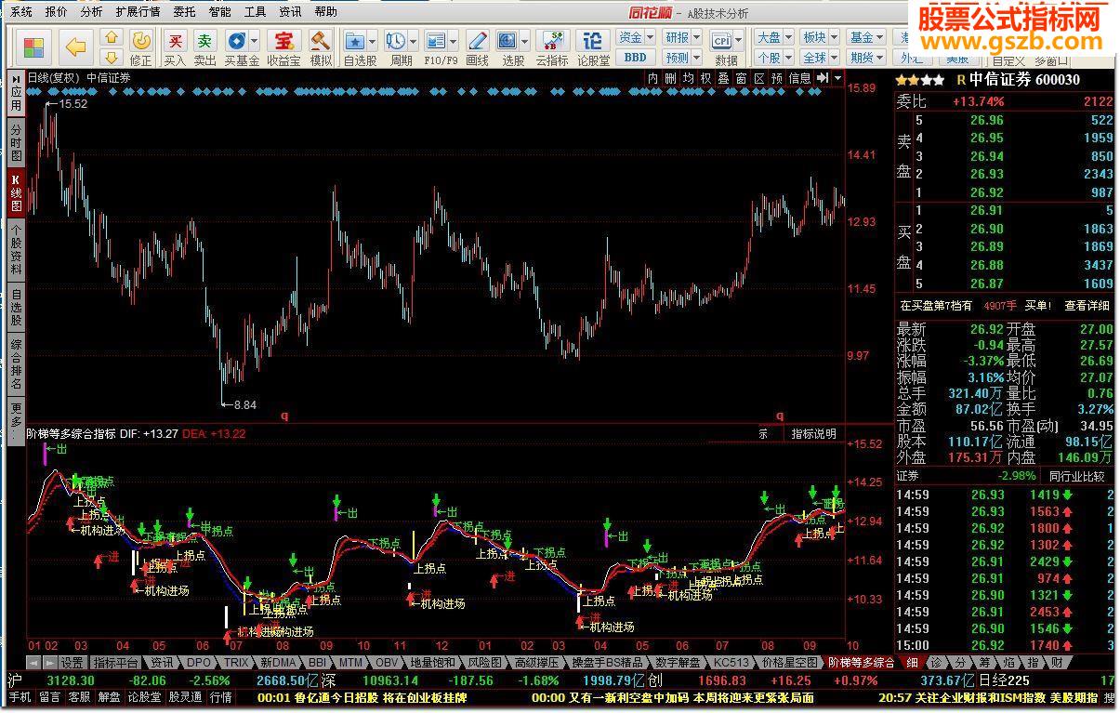Open the 研报 dropdown
The image size is (1120, 713).
tap(683, 37)
